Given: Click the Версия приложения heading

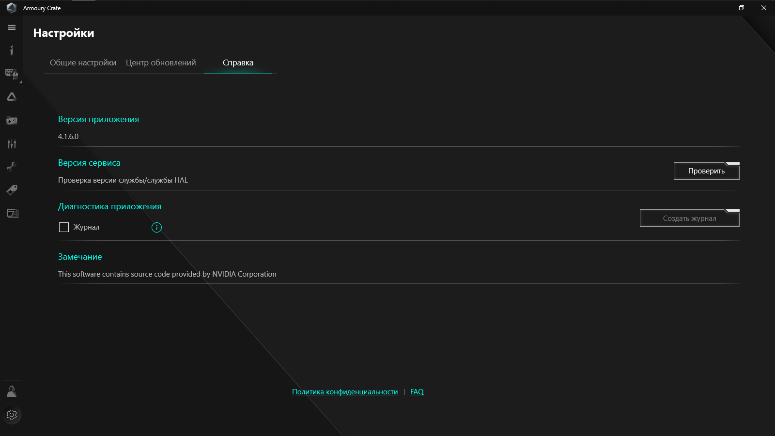Looking at the screenshot, I should 98,119.
